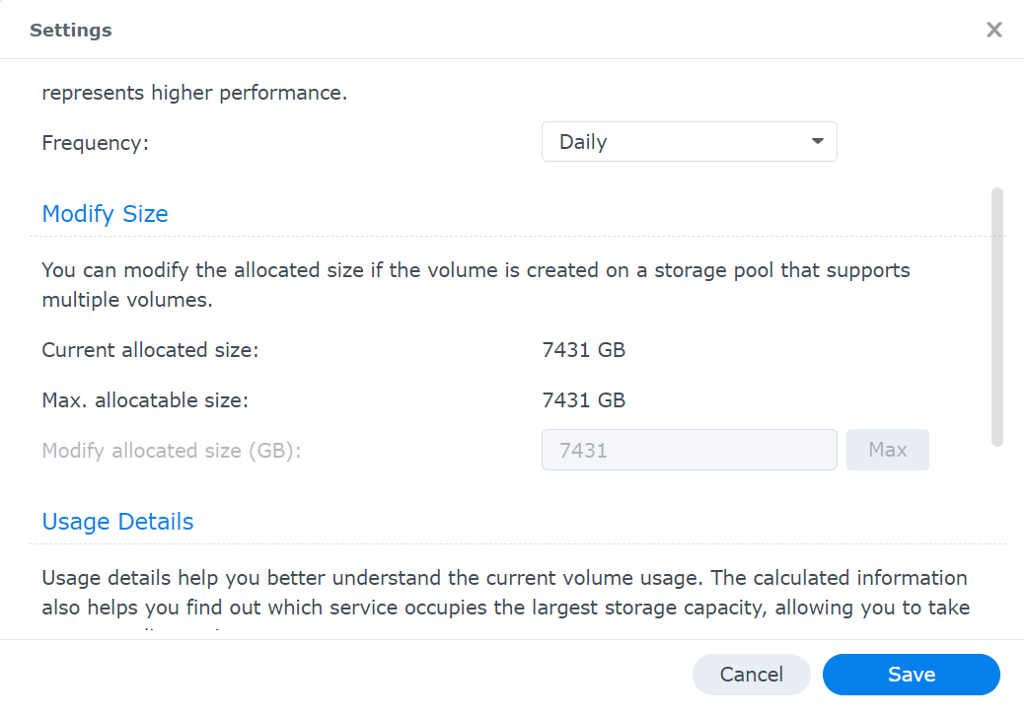Click the Cancel button

[x=751, y=674]
